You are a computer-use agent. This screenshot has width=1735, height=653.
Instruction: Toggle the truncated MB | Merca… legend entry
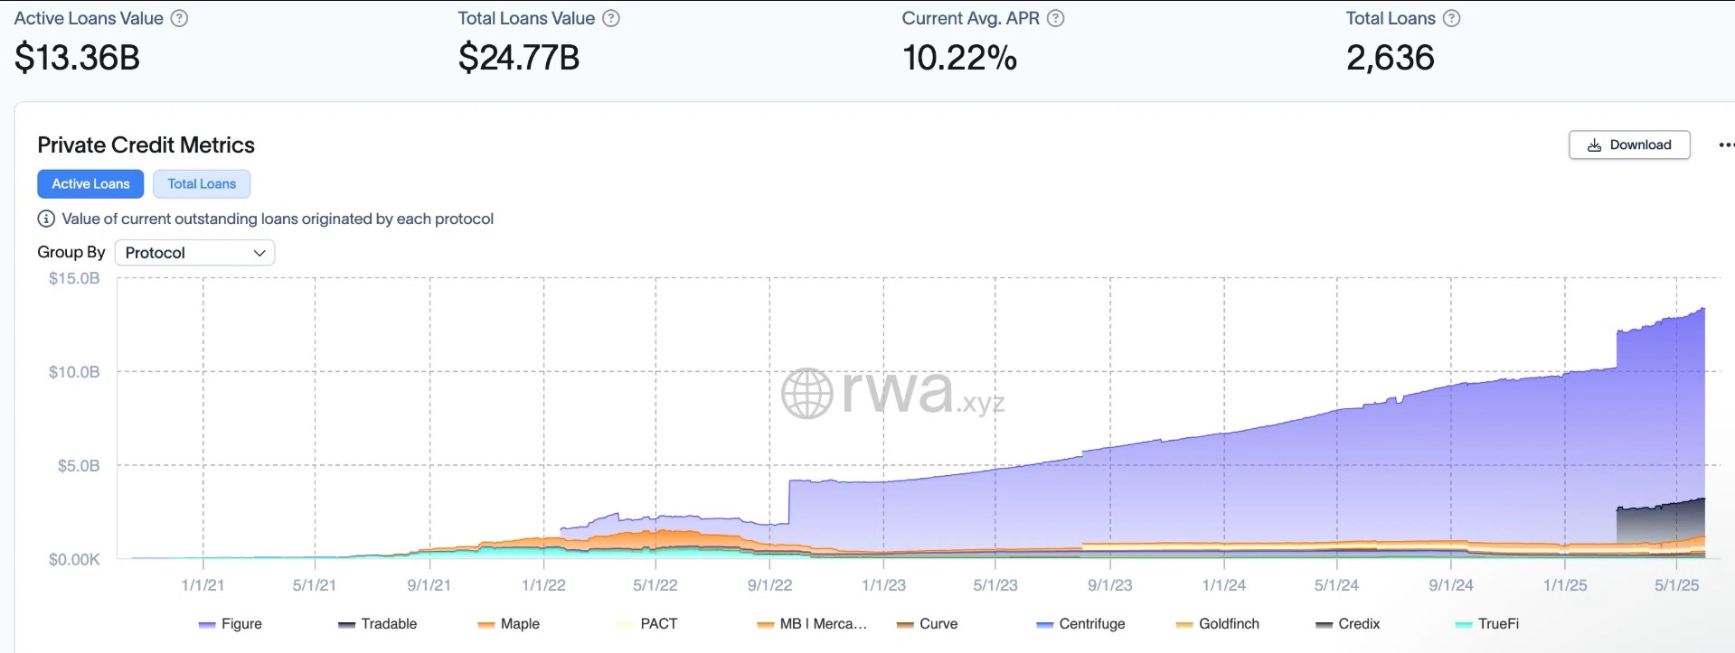[812, 624]
